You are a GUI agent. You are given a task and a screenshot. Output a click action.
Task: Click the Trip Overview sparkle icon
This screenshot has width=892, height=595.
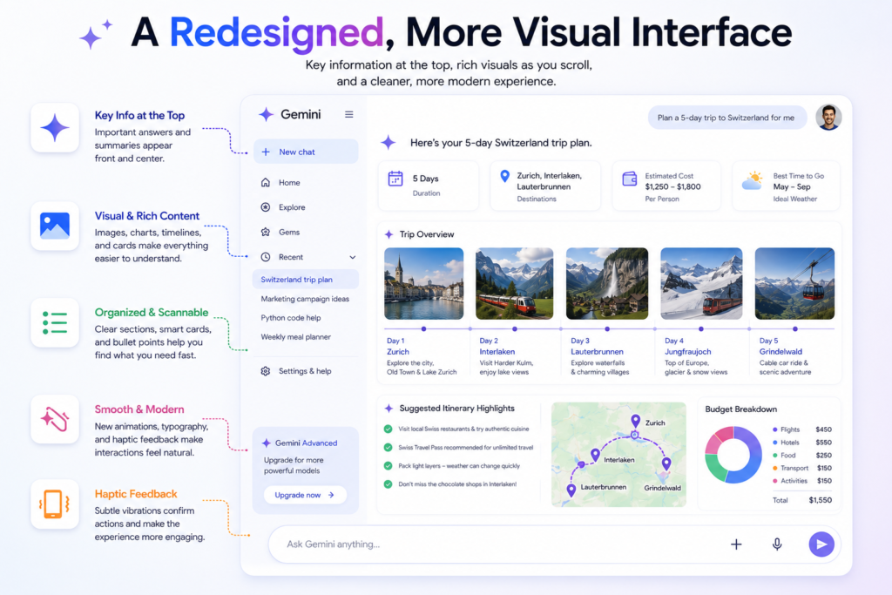389,234
